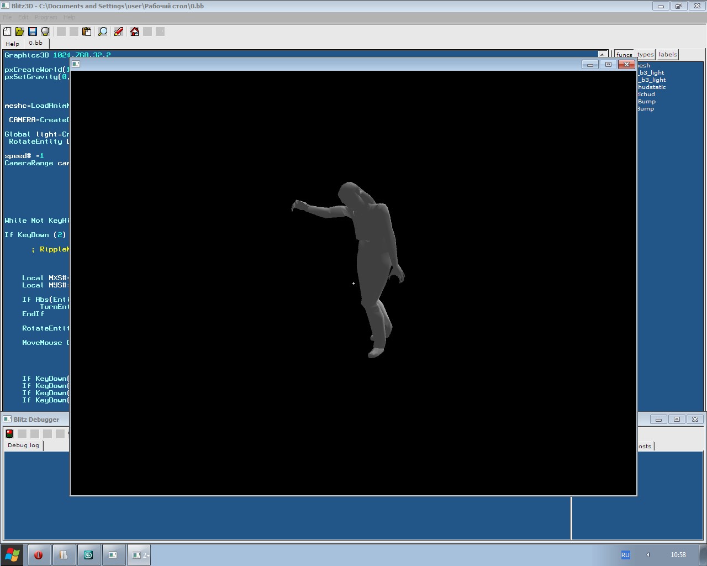
Task: Click the lightbulb toolbar icon
Action: coord(45,32)
